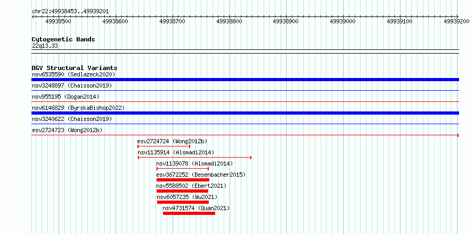Open variant nsv6057235 (Wu2021) label

coord(187,197)
